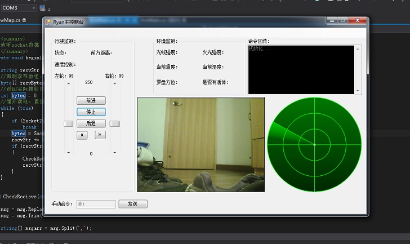Screen dimensions: 410x244
Task: Click the 前进 (forward) button
Action: click(x=91, y=100)
